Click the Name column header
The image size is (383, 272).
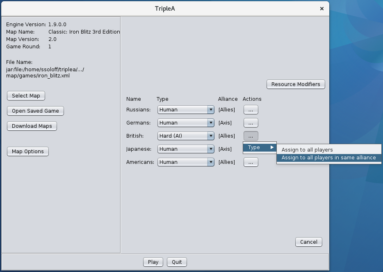(134, 99)
